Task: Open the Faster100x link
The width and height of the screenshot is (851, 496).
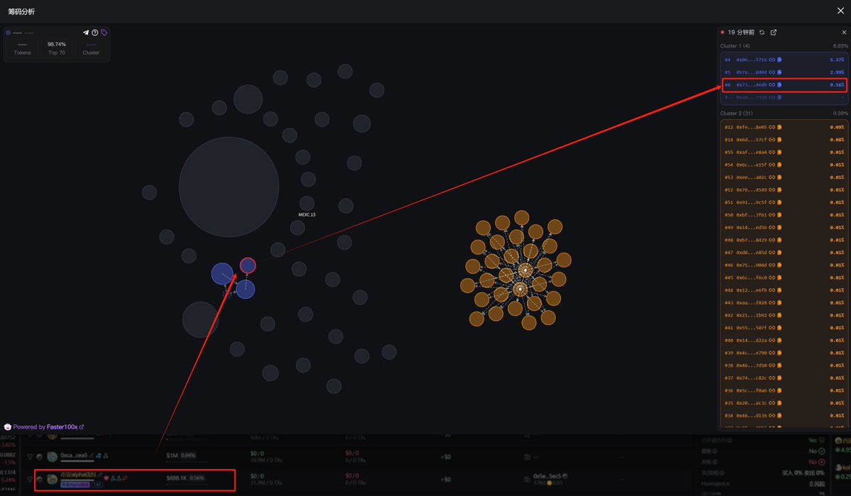Action: pos(65,427)
